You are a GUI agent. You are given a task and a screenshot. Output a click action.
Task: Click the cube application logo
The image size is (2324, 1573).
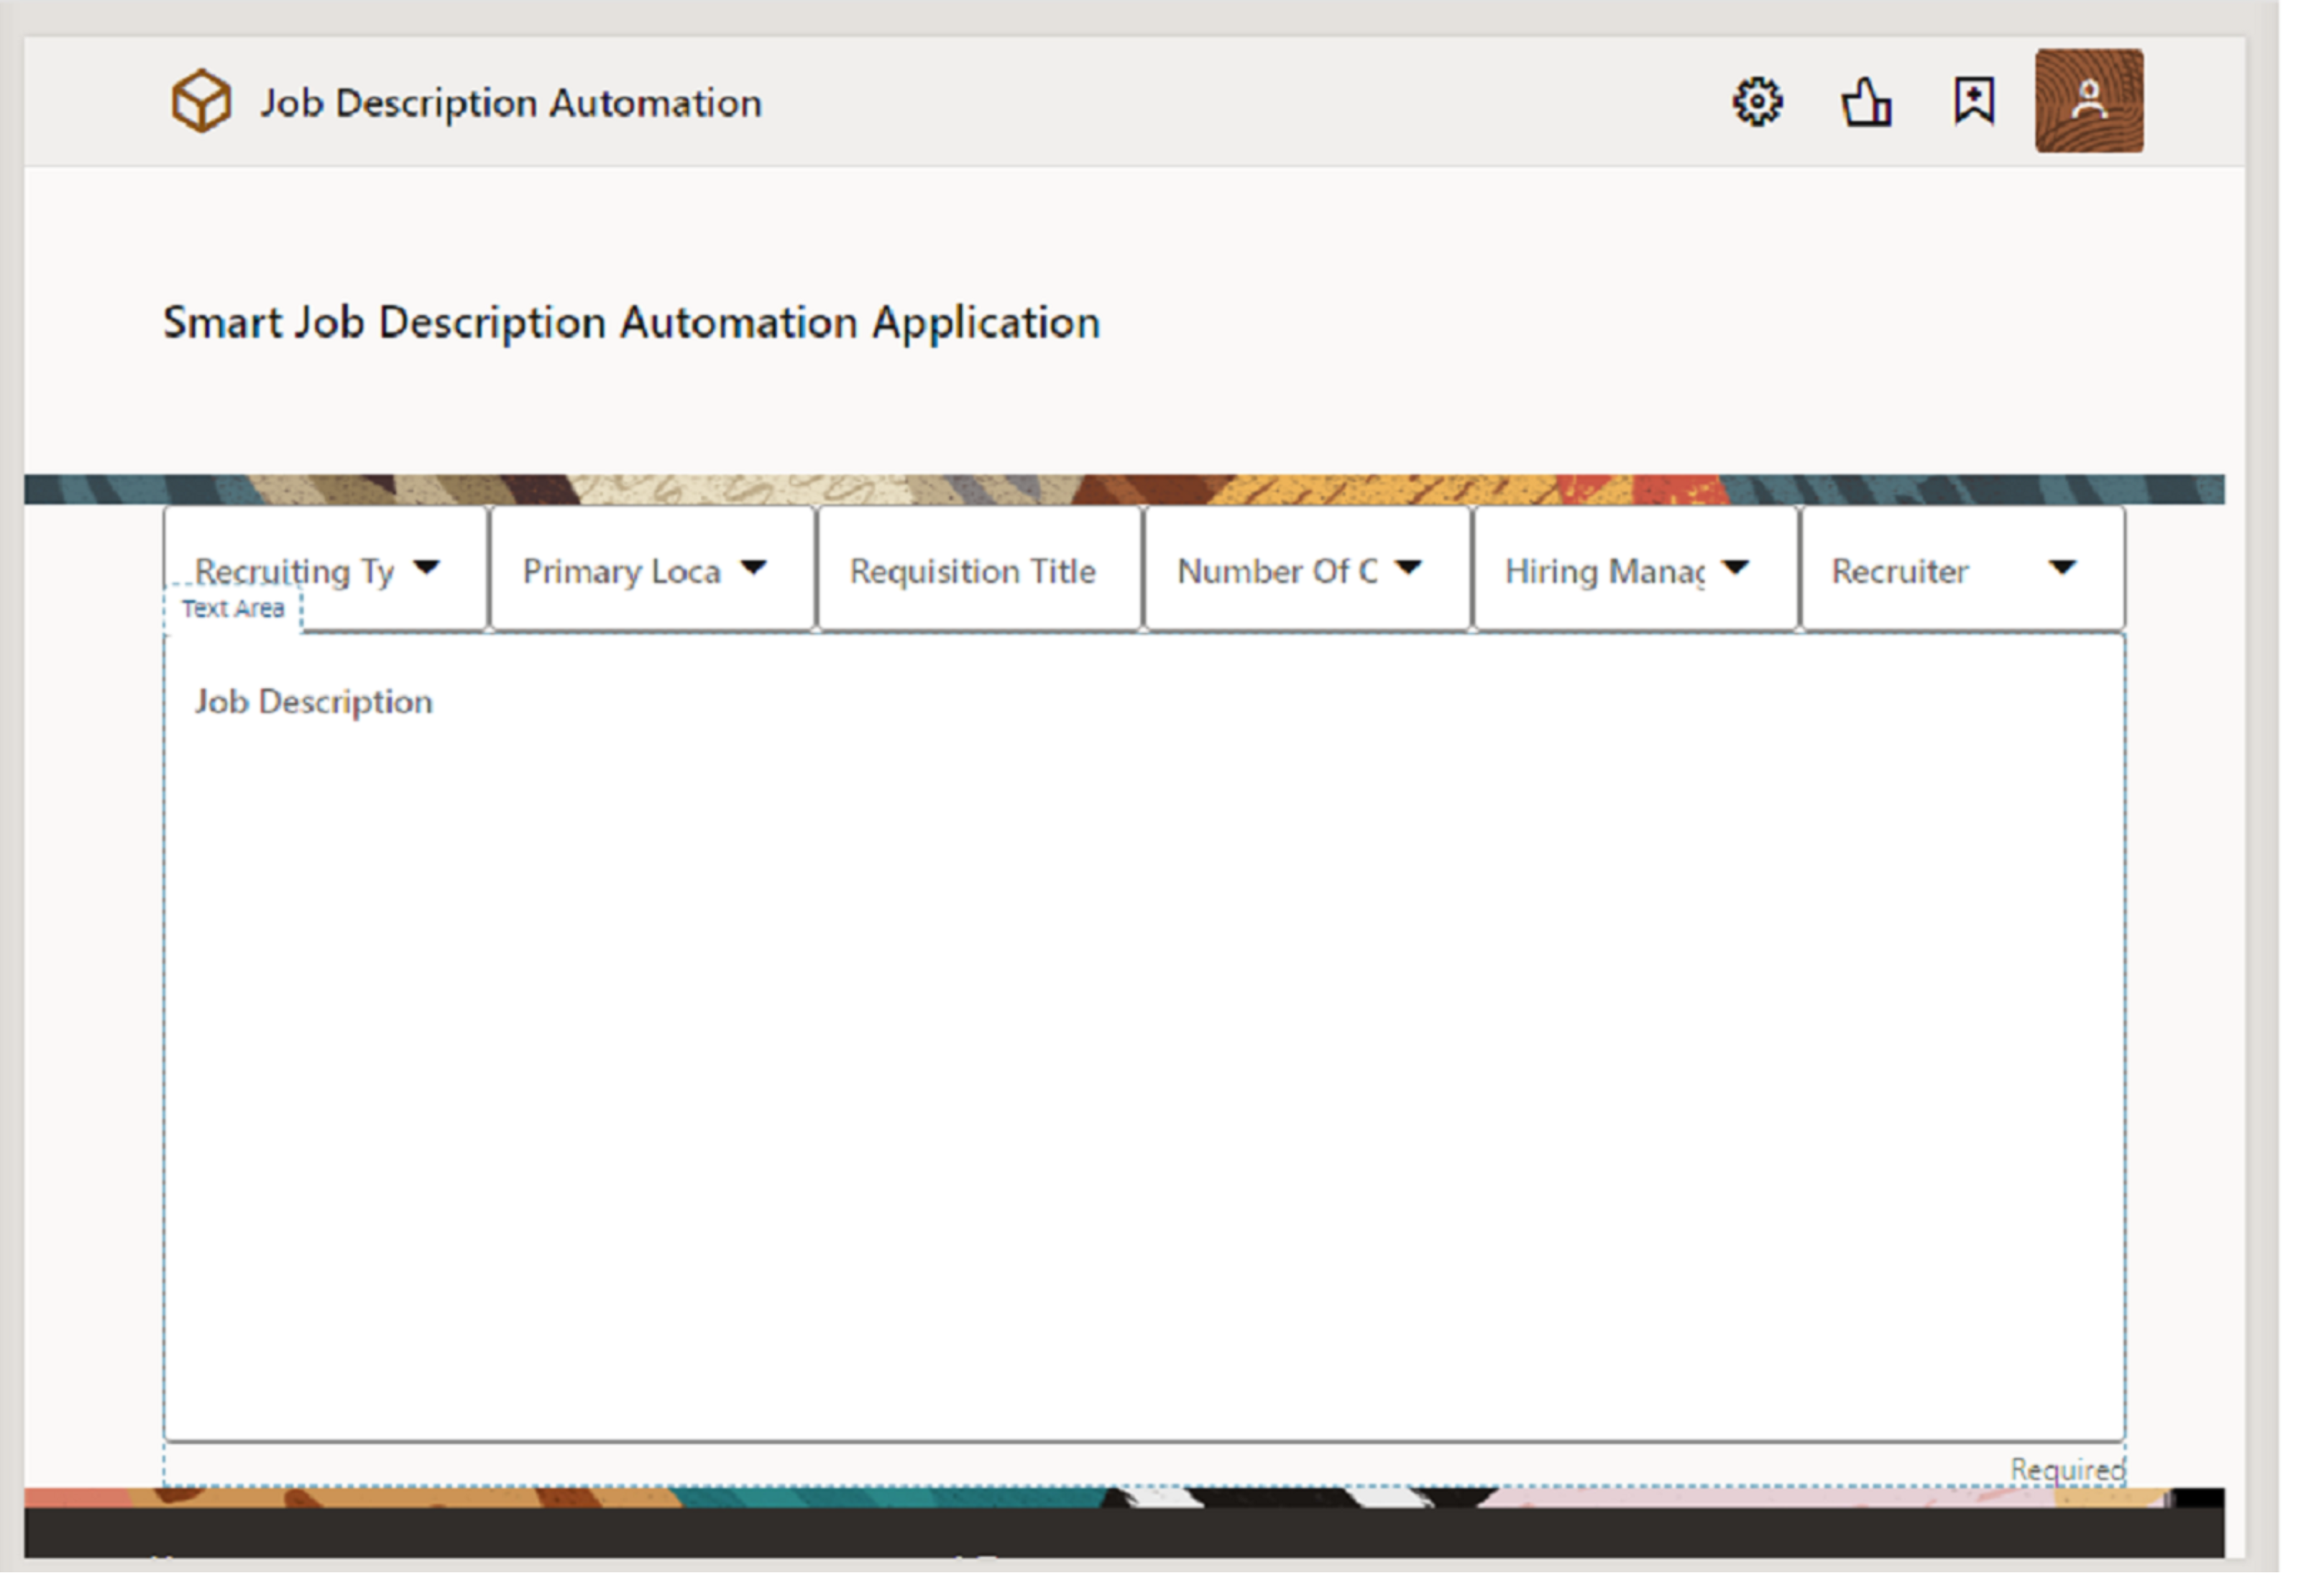[x=201, y=101]
